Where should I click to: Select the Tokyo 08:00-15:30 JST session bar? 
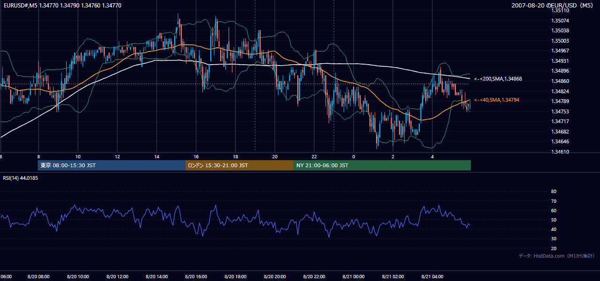point(112,165)
